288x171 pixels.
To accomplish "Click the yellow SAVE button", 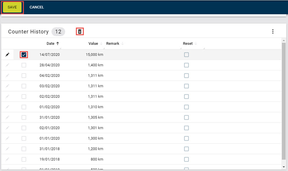I will (12, 7).
